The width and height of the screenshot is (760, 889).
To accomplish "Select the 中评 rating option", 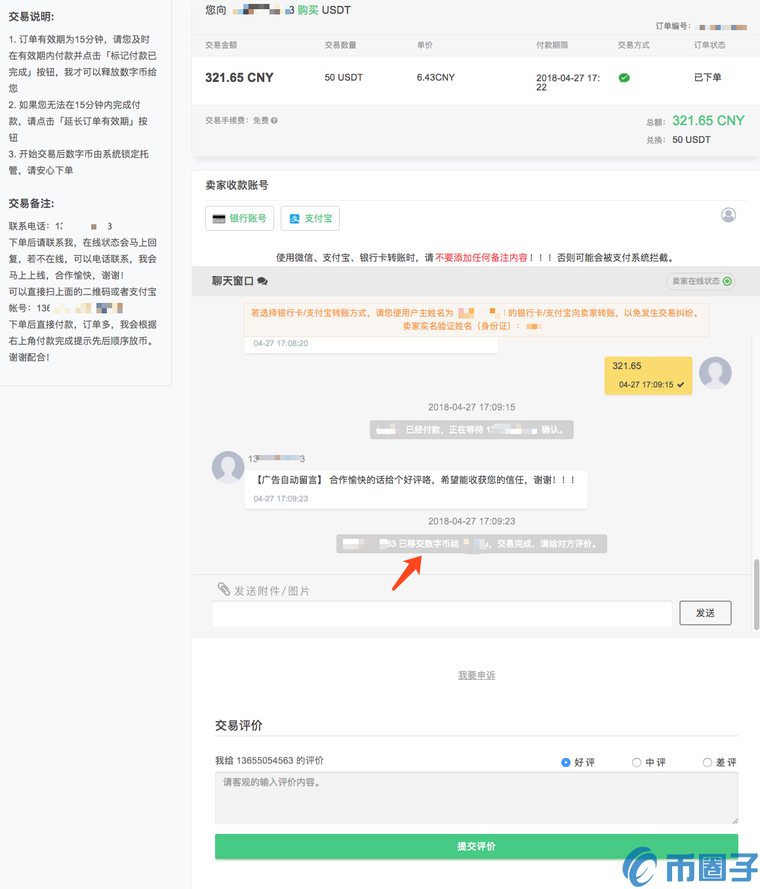I will pos(636,762).
